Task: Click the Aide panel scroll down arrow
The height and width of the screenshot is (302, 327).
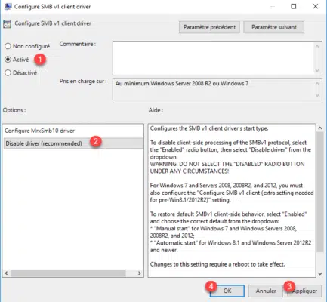Action: 320,273
